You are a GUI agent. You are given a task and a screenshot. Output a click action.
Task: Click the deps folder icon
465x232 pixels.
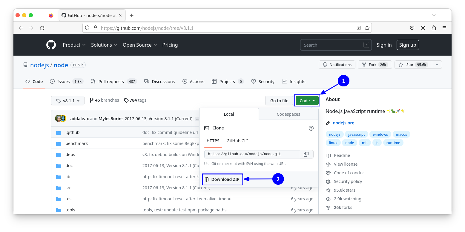(x=59, y=155)
